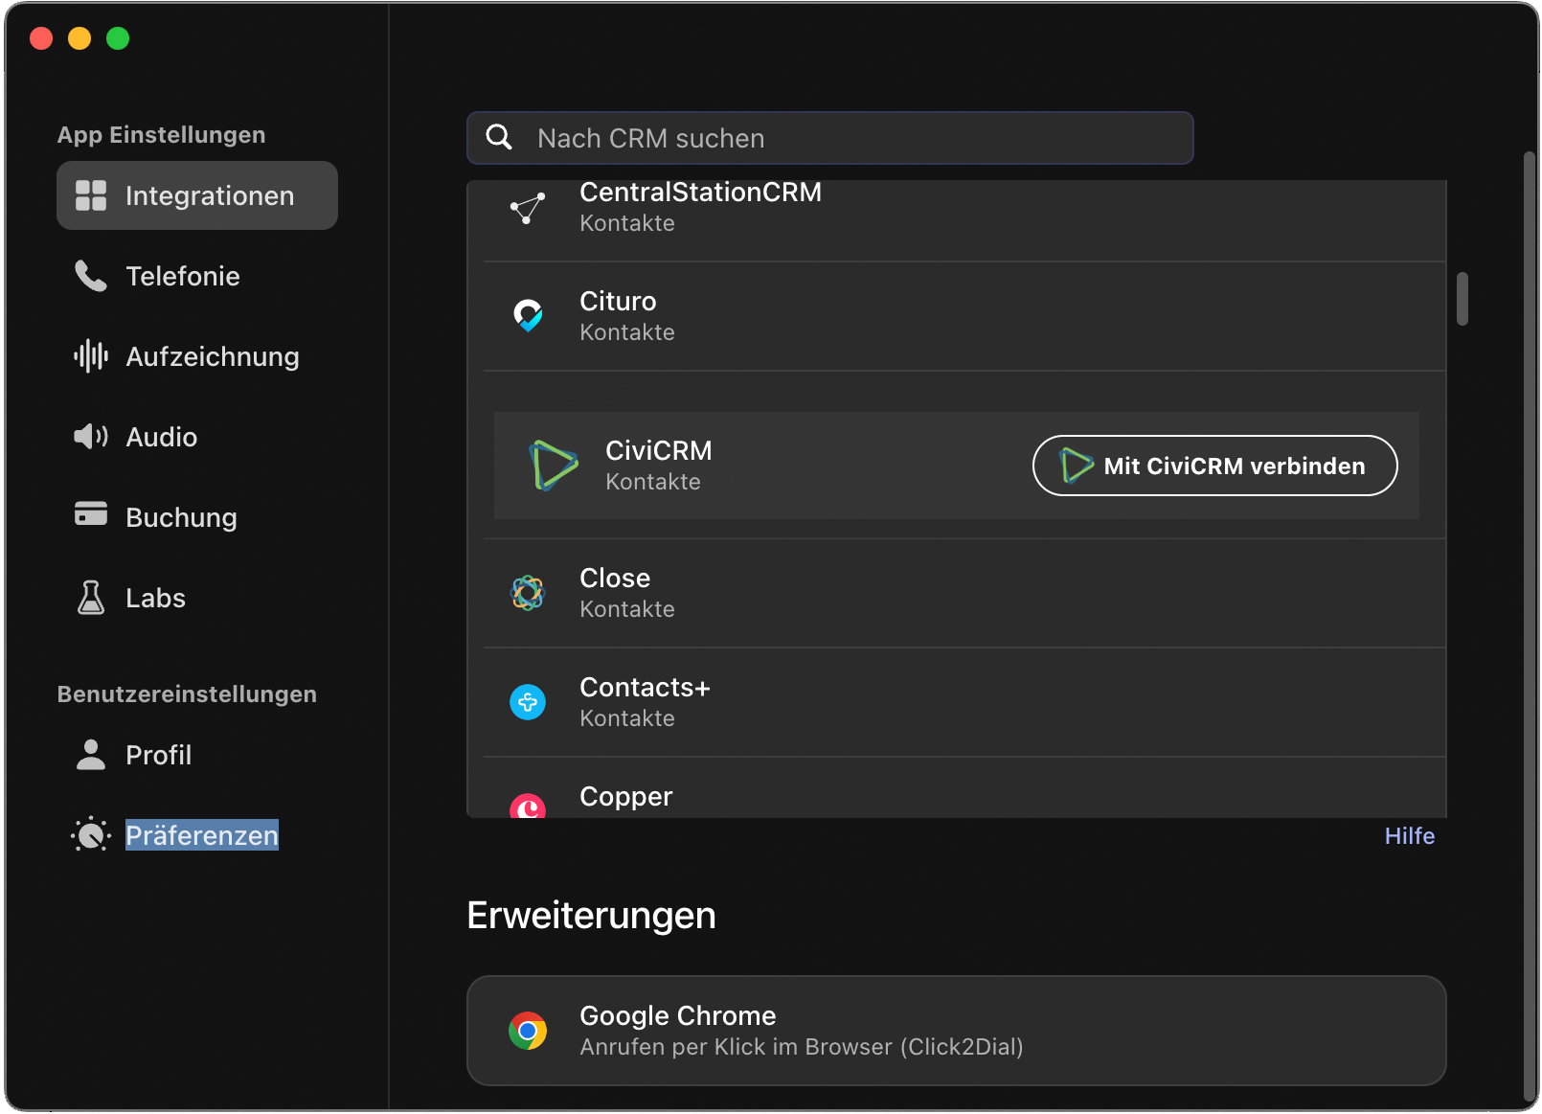Click the green fullscreen window button
Viewport: 1542px width, 1114px height.
pyautogui.click(x=118, y=38)
